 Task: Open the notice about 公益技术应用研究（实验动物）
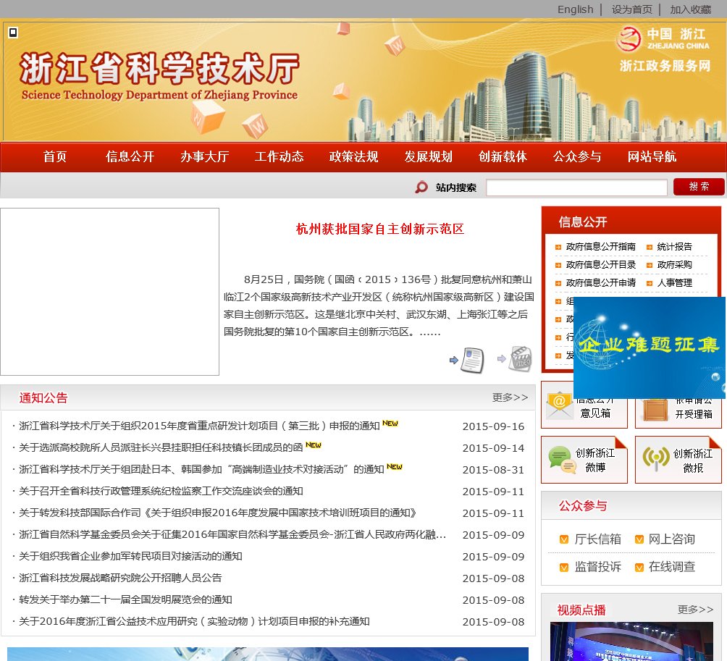point(194,622)
